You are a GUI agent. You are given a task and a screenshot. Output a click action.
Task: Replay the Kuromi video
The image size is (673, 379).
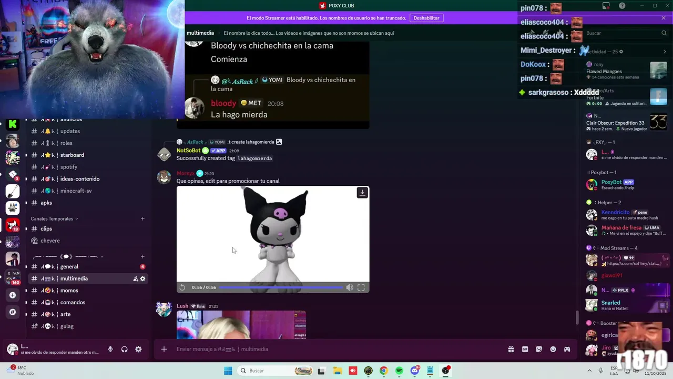(182, 287)
